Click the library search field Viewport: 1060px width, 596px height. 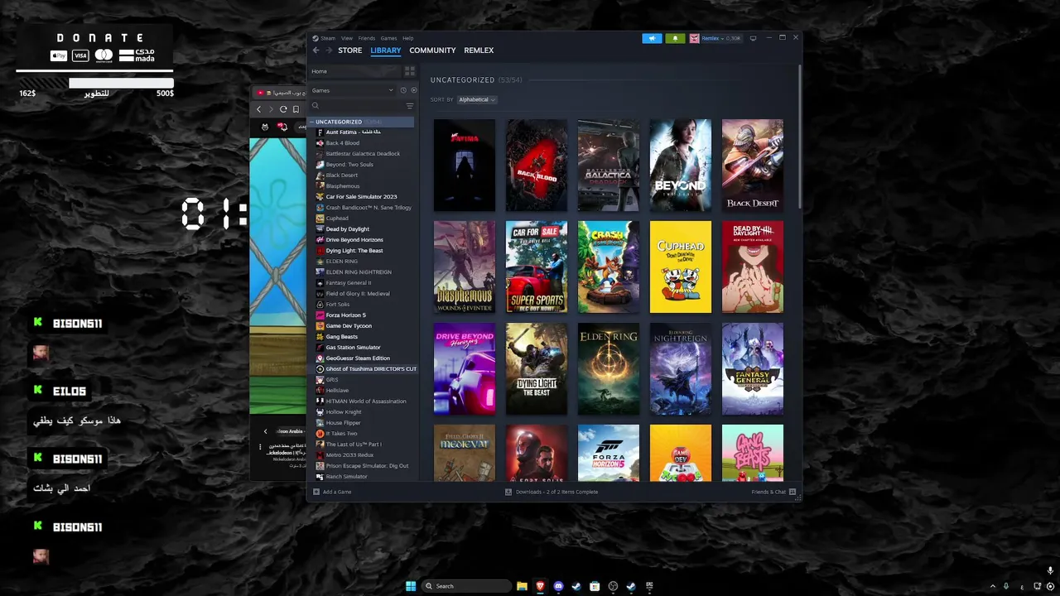[x=362, y=106]
